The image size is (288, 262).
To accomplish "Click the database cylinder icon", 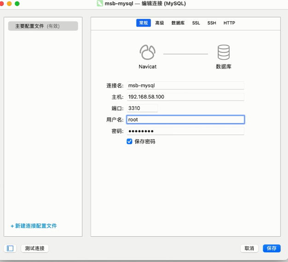I will [224, 52].
